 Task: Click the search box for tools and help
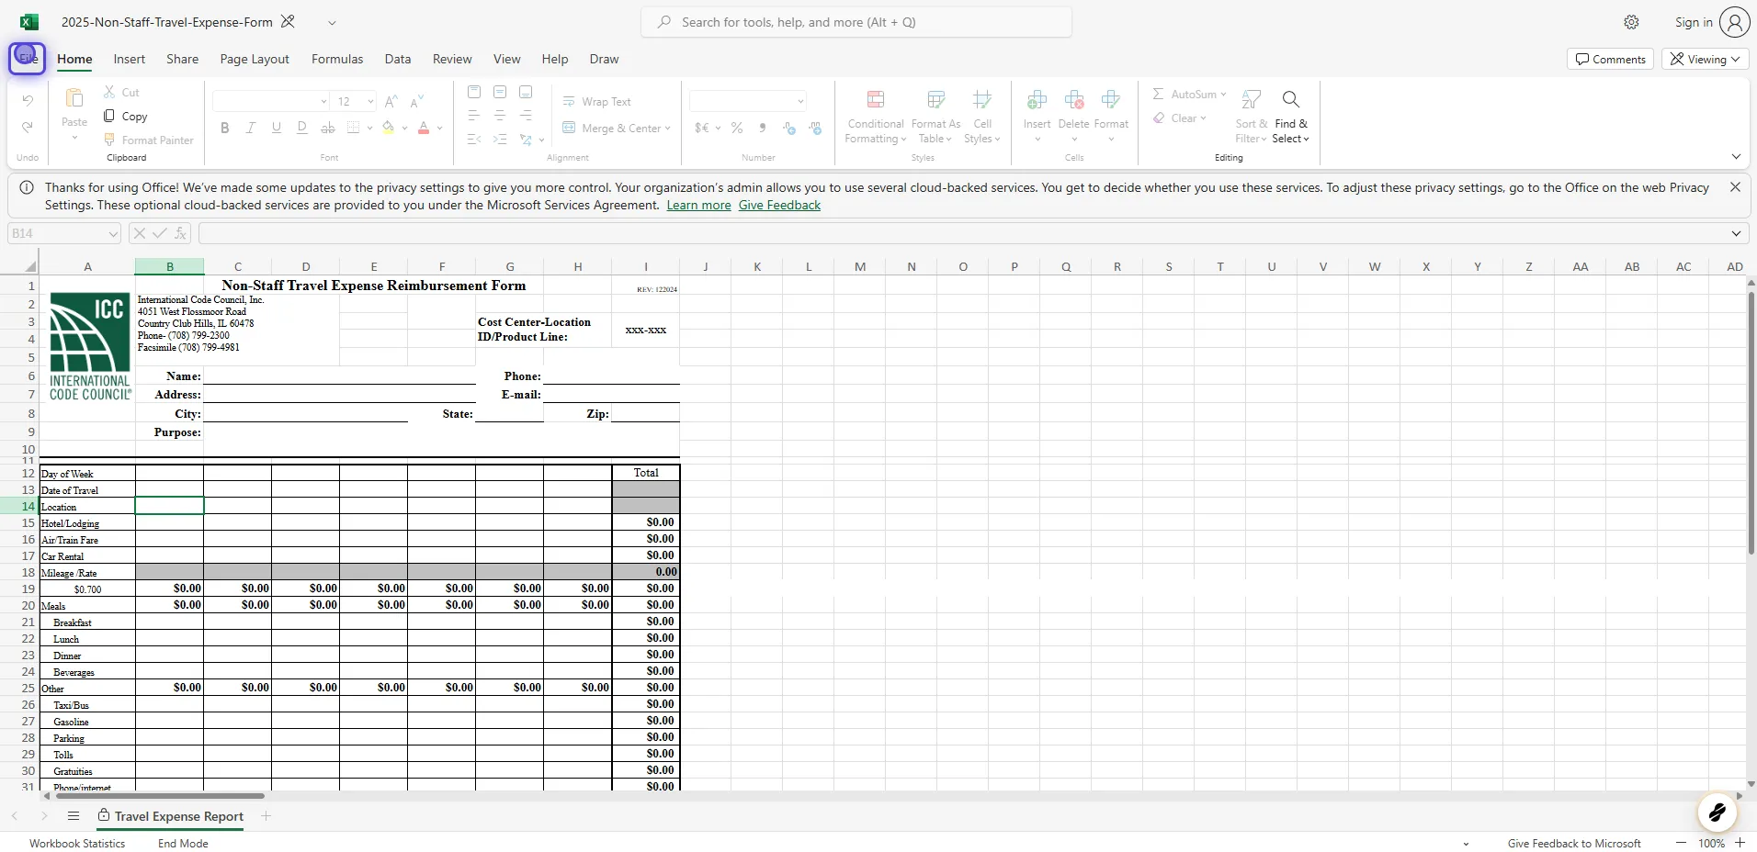[x=856, y=22]
